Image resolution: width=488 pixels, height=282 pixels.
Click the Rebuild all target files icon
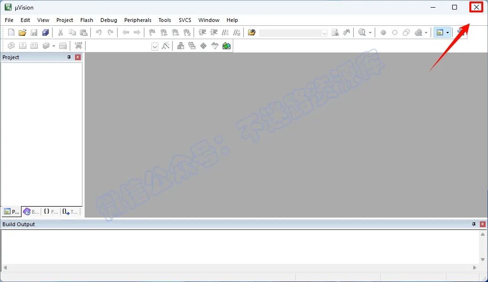(34, 46)
